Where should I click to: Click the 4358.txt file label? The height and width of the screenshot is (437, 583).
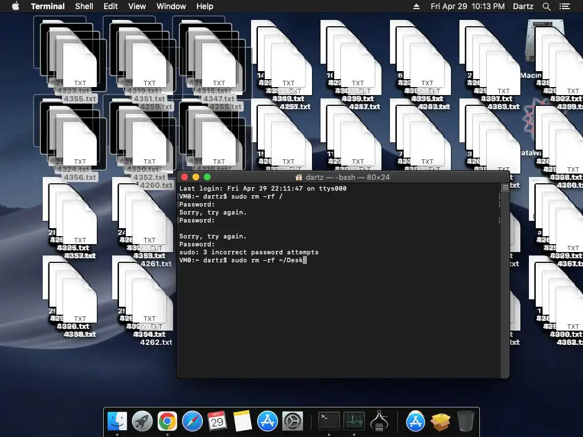pyautogui.click(x=80, y=335)
